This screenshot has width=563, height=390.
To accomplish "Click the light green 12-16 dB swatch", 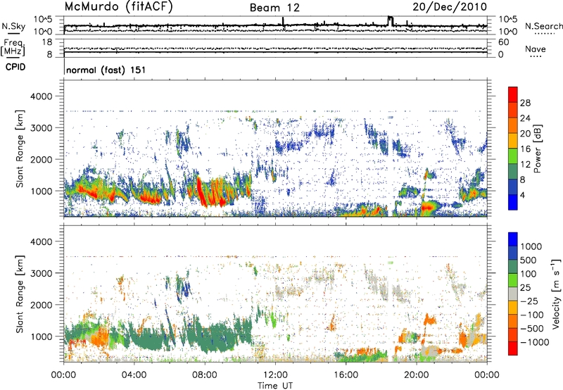I will coord(513,156).
